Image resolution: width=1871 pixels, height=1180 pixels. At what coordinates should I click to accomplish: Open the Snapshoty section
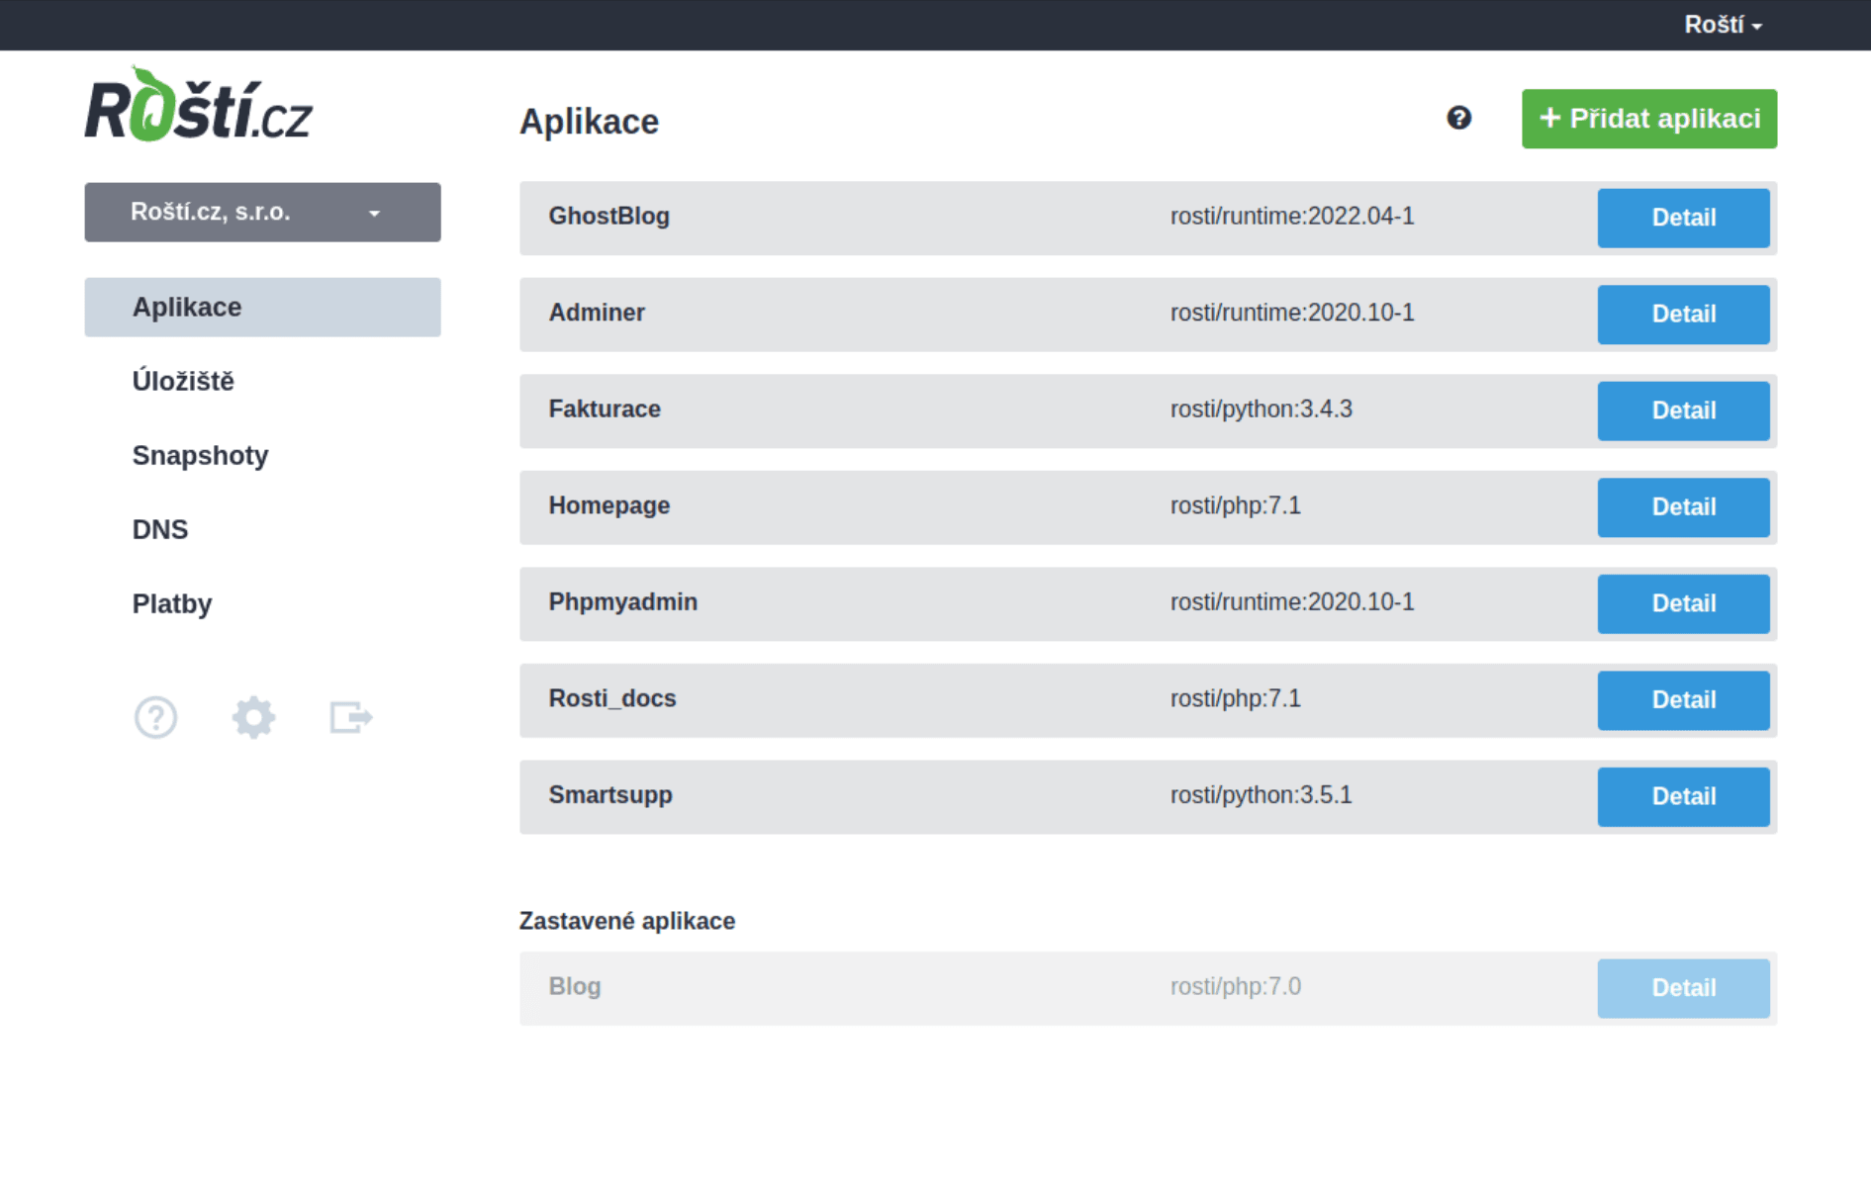(200, 456)
